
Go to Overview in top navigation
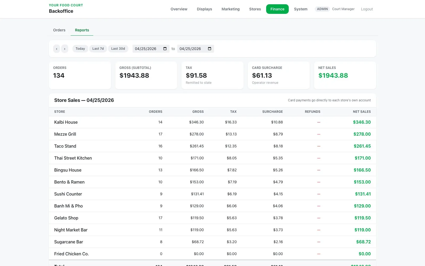pyautogui.click(x=179, y=9)
